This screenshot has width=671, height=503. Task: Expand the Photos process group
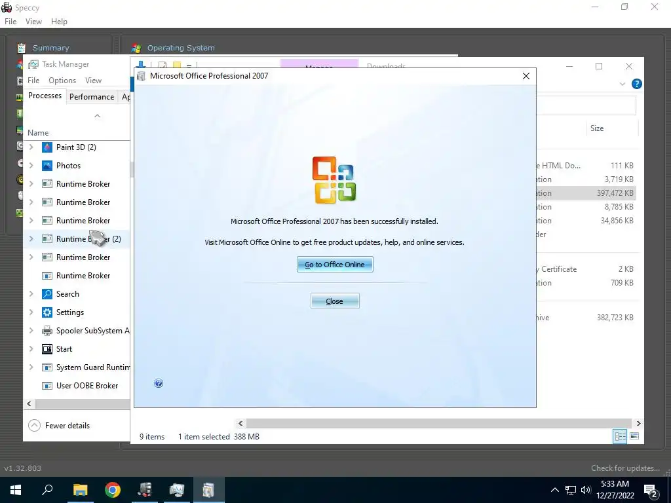click(31, 166)
